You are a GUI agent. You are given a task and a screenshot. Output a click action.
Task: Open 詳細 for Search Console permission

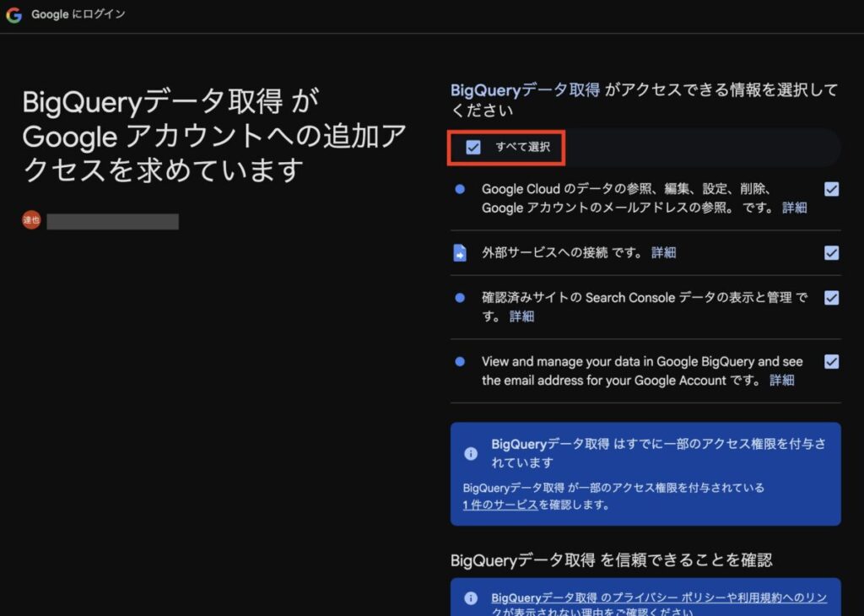click(521, 316)
